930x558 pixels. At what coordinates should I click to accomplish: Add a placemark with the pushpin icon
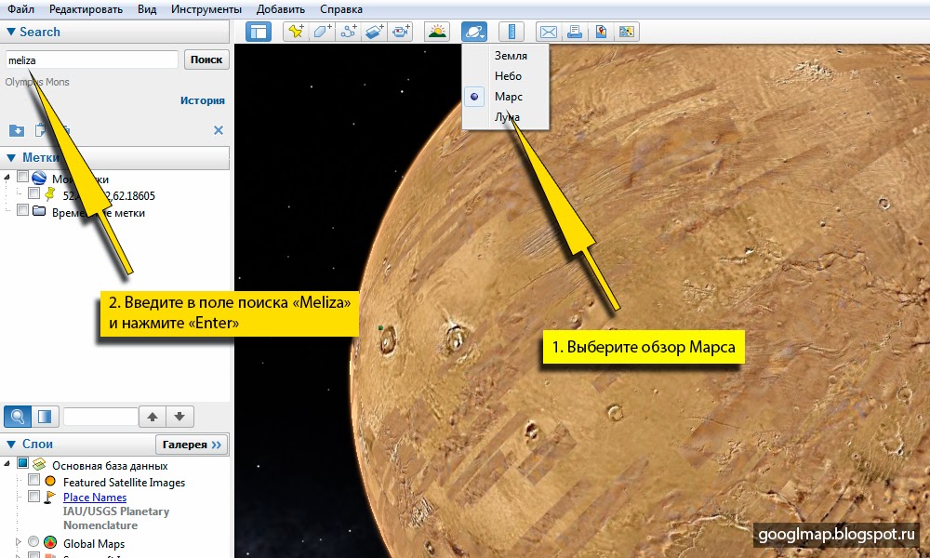296,32
